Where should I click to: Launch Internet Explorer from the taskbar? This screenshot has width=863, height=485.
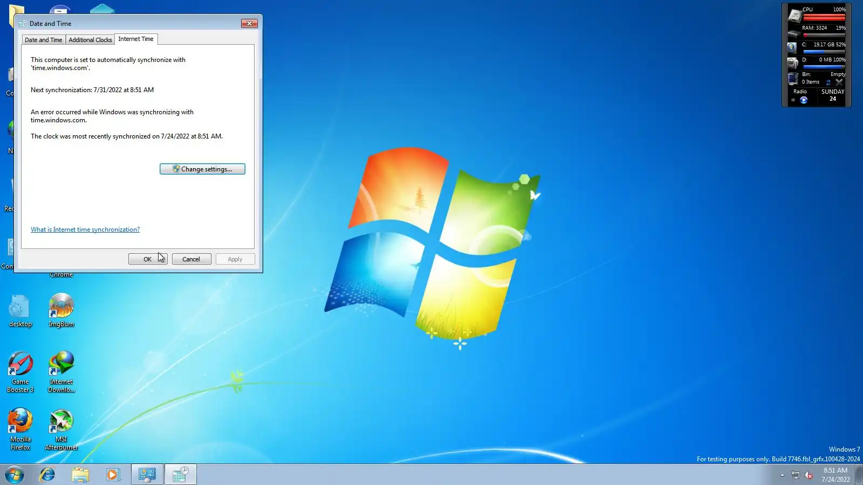[47, 475]
